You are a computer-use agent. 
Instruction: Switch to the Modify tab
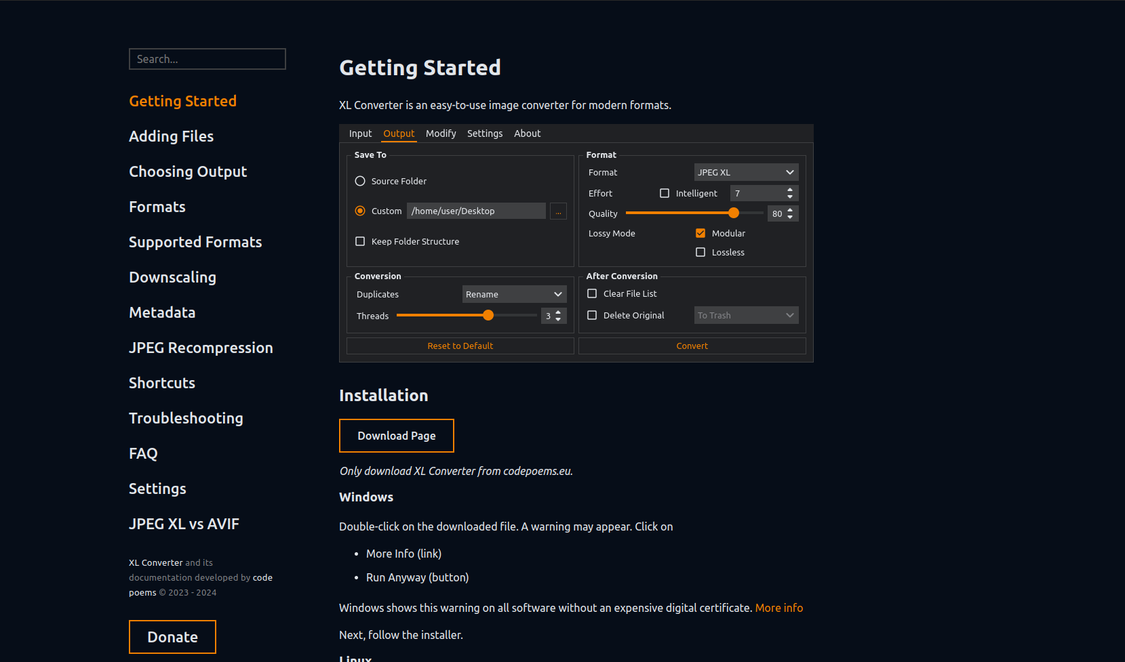click(x=441, y=134)
